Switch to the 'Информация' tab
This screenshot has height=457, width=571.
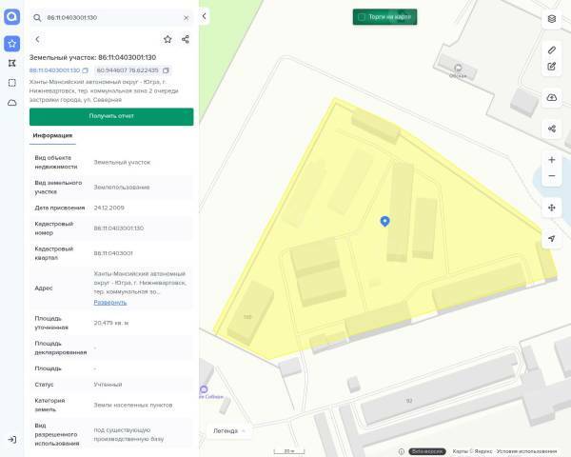(x=52, y=135)
